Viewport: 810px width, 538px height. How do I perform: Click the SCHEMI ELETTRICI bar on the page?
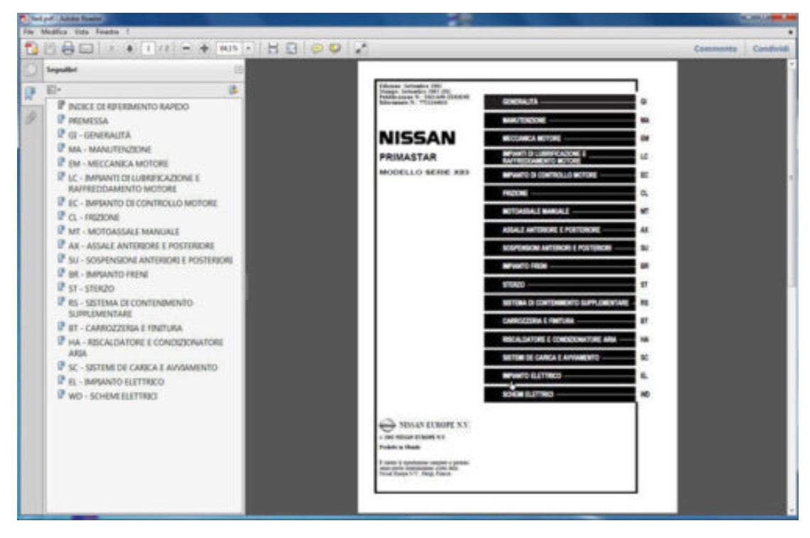[x=559, y=394]
